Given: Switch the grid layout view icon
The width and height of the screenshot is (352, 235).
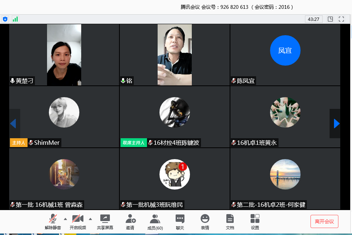Looking at the screenshot, I should coord(330,19).
